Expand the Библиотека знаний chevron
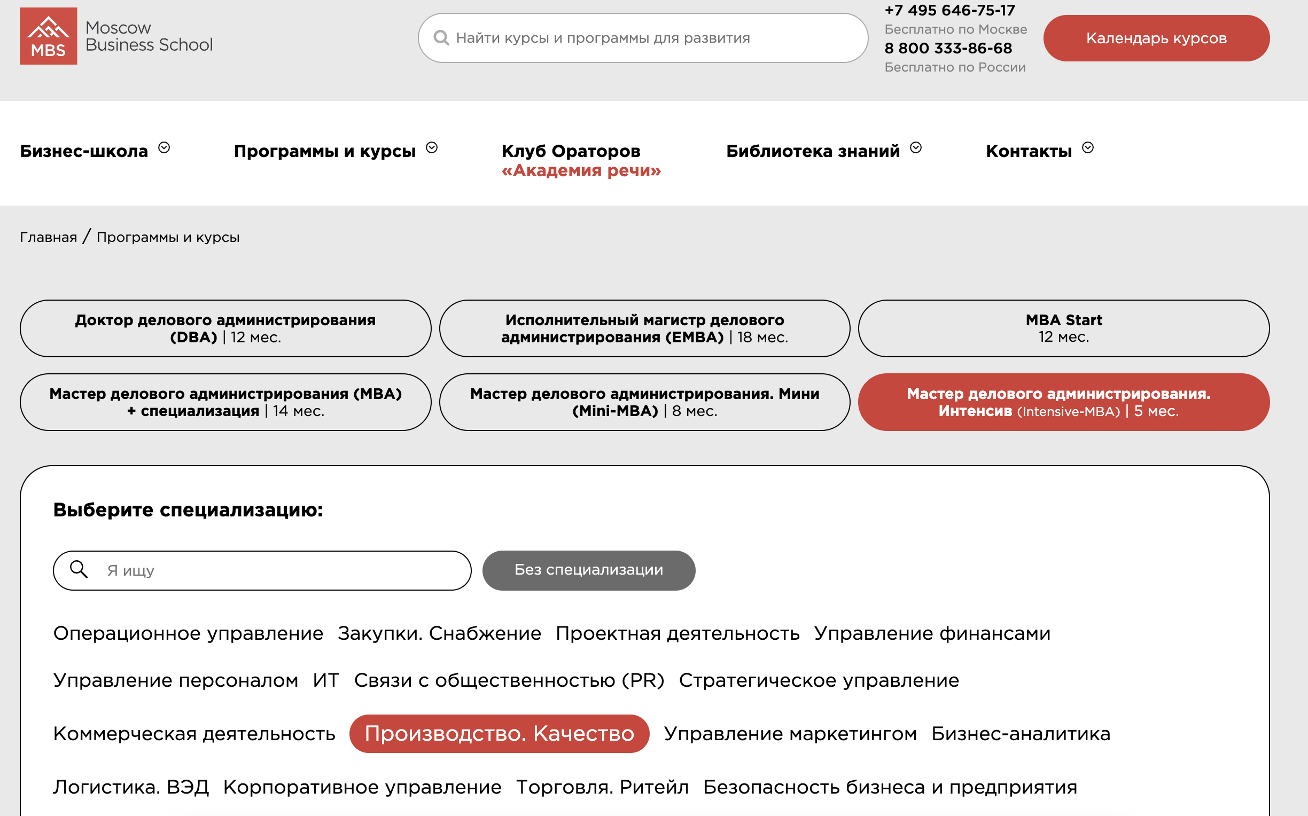 coord(915,147)
